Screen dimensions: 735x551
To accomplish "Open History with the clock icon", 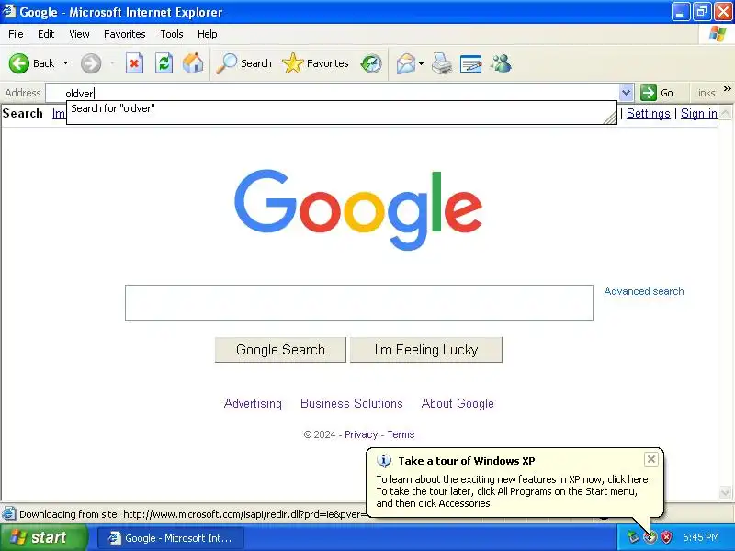I will click(x=371, y=63).
